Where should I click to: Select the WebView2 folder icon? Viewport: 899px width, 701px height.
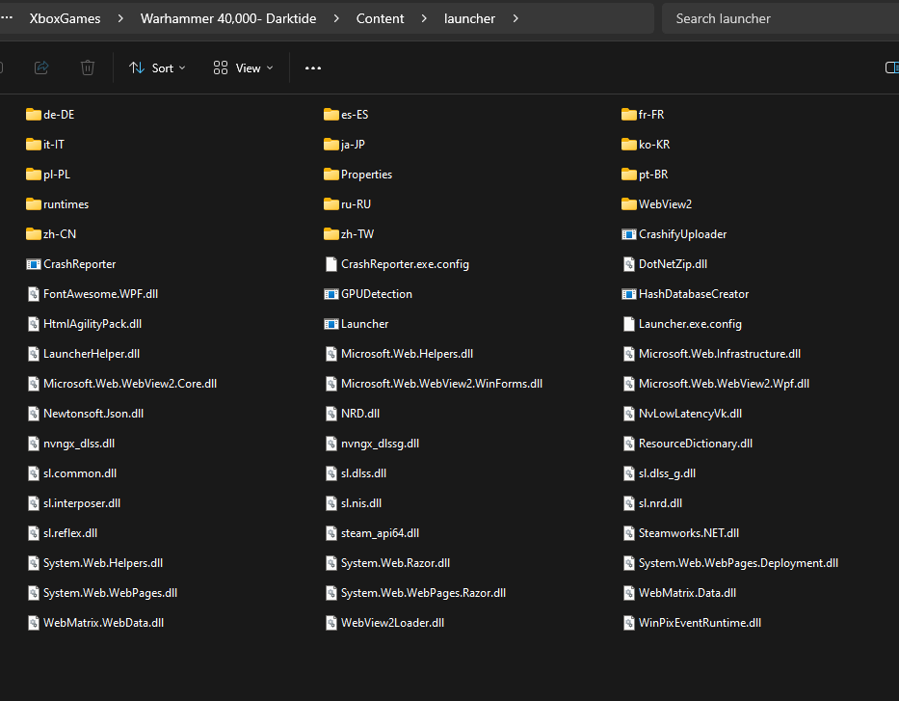(x=629, y=203)
